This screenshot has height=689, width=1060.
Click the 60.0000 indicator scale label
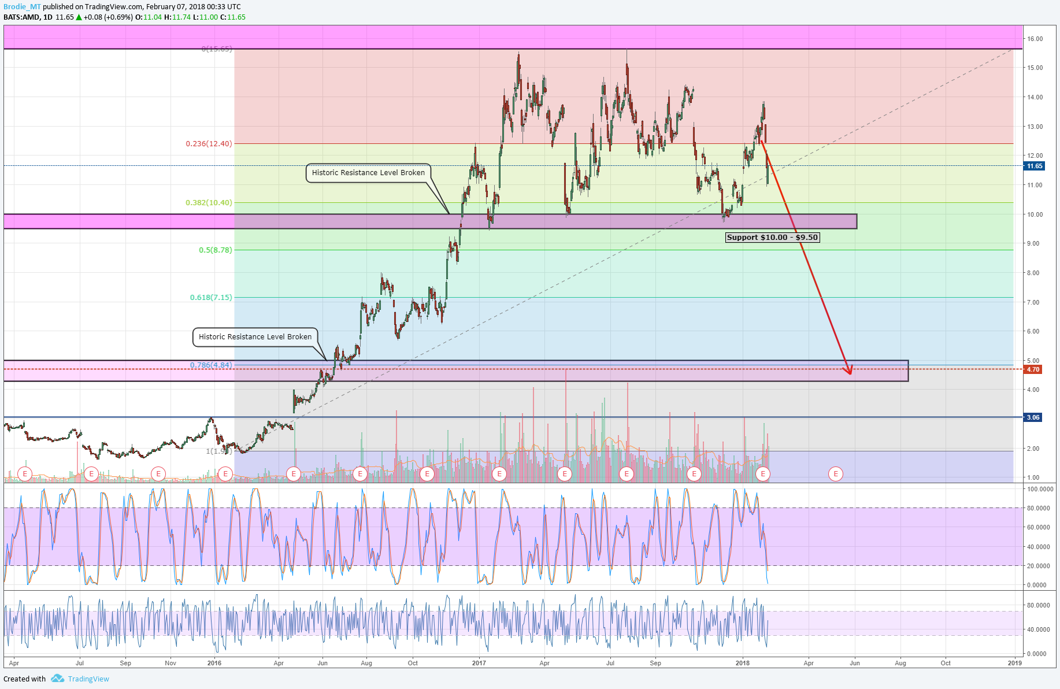point(1039,527)
